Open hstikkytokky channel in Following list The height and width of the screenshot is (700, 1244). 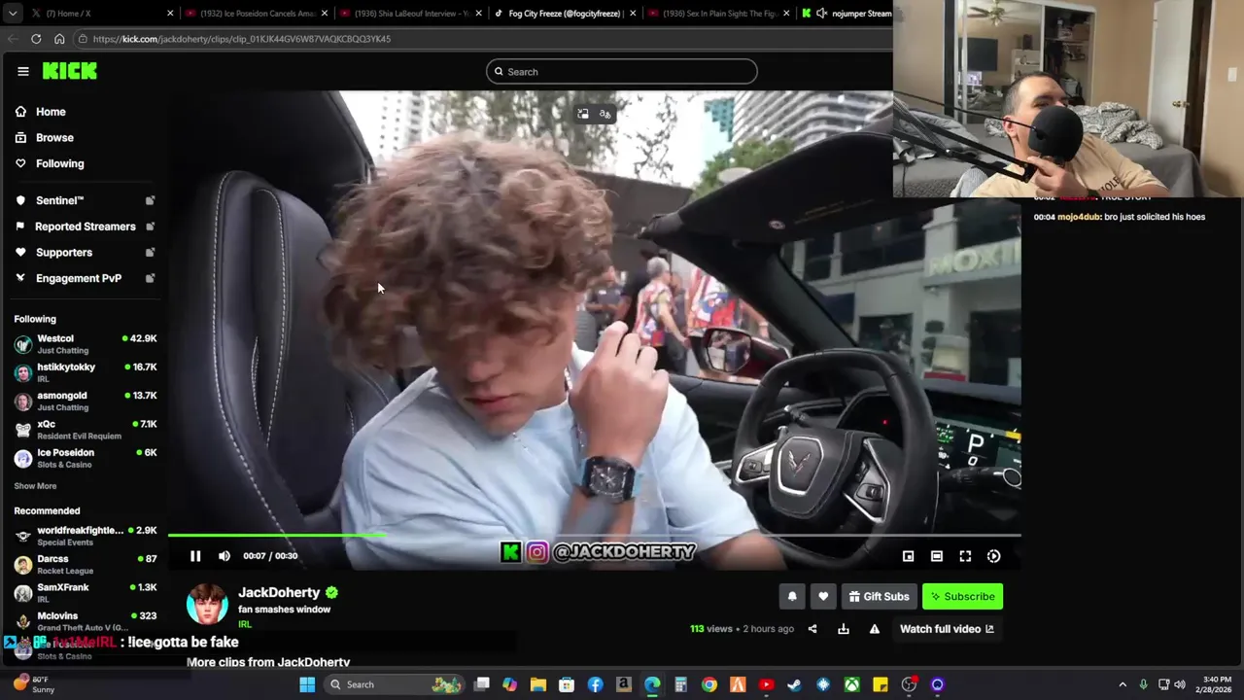click(x=85, y=372)
